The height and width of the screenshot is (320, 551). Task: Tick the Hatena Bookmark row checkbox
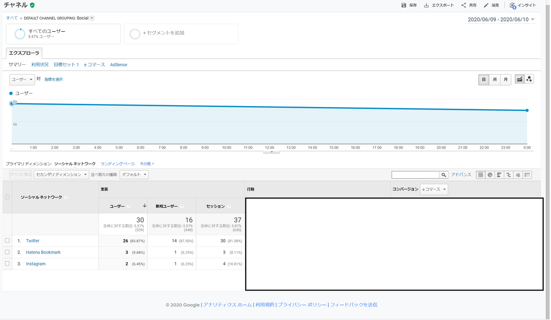(7, 252)
